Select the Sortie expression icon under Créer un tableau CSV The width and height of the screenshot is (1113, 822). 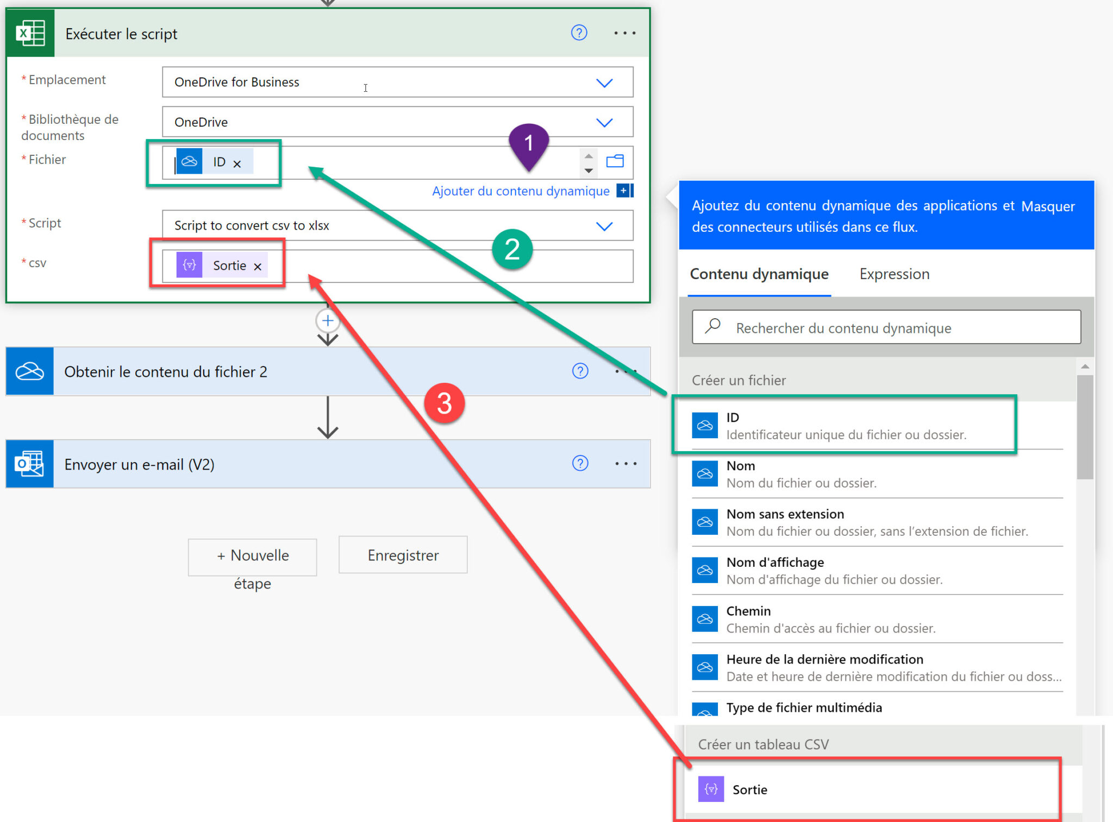710,789
